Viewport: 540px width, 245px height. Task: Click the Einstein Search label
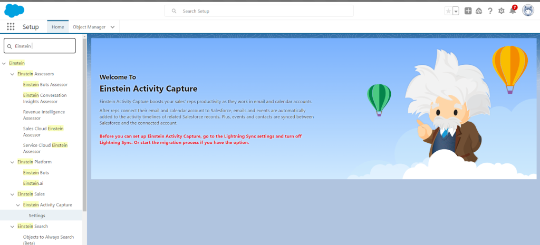tap(33, 227)
